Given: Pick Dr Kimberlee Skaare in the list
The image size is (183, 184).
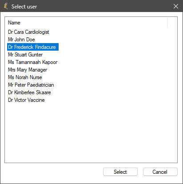Looking at the screenshot, I should coord(29,92).
